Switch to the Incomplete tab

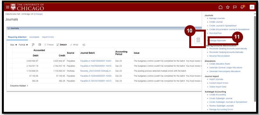point(34,37)
